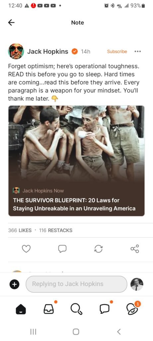Share the note using share icon
Image resolution: width=153 pixels, height=341 pixels.
pyautogui.click(x=135, y=249)
